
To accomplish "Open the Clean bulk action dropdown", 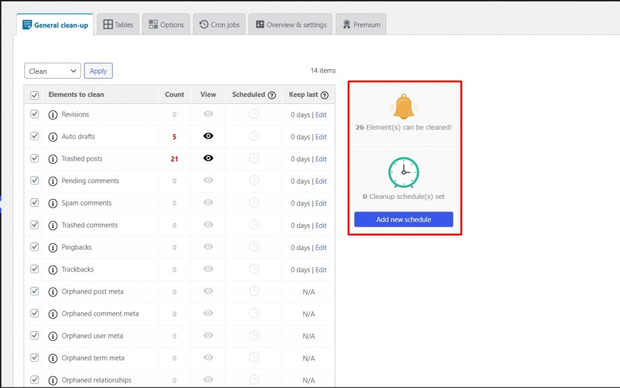I will click(53, 71).
